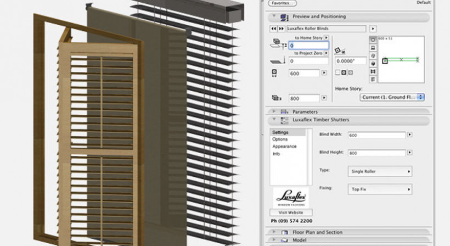Viewport: 450px width, 246px height.
Task: Click the elevation to Project Zero field
Action: [x=308, y=61]
